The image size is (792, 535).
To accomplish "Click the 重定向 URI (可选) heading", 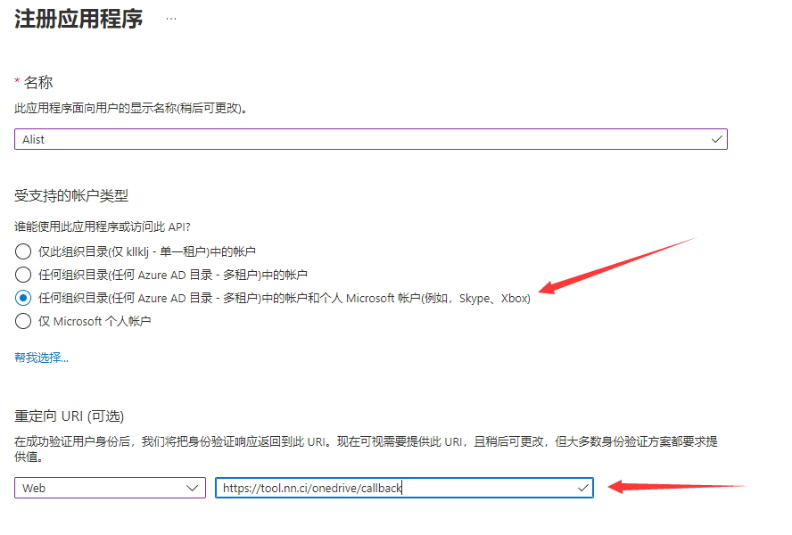I will point(69,416).
